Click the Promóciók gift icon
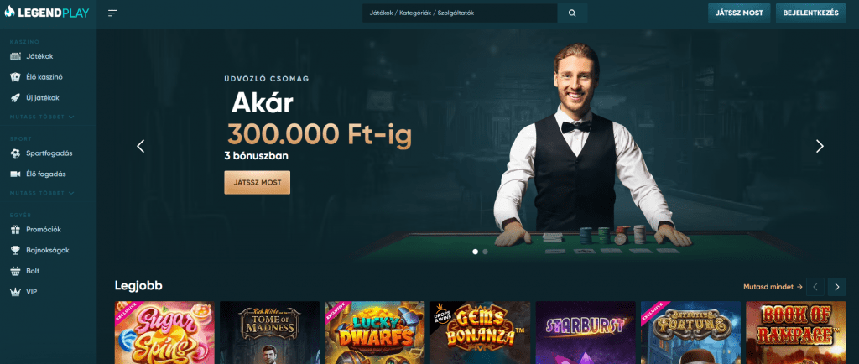The image size is (859, 364). [15, 229]
